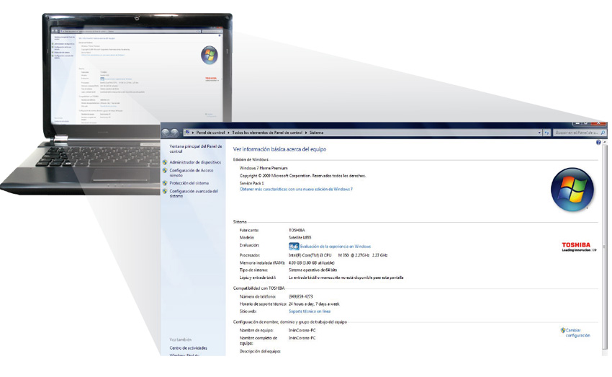Click the shield icon beside Configuración avanzada del sistema

(165, 192)
